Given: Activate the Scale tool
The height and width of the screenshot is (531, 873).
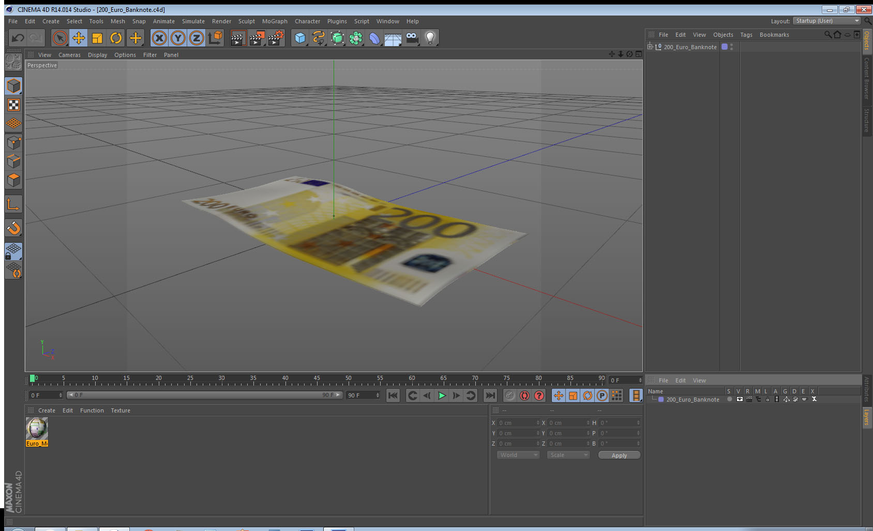Looking at the screenshot, I should pos(97,38).
